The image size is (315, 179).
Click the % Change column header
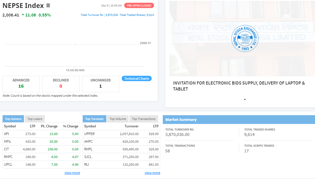coord(71,126)
